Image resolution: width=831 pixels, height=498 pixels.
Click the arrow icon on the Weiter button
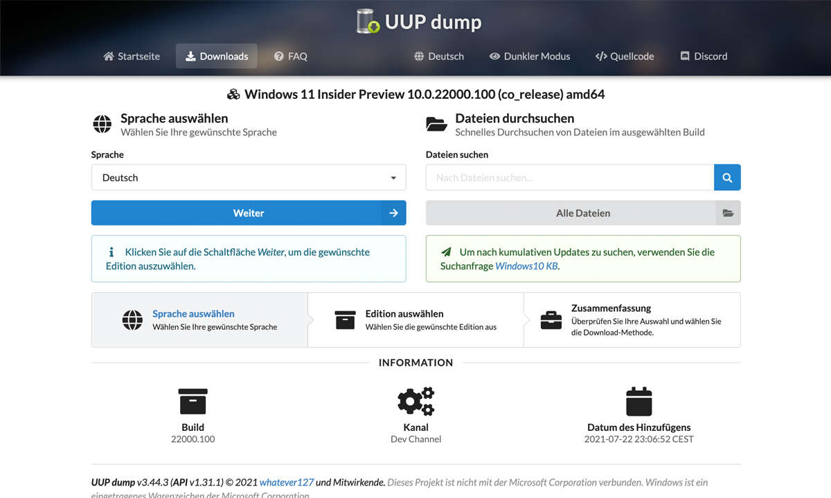tap(393, 213)
